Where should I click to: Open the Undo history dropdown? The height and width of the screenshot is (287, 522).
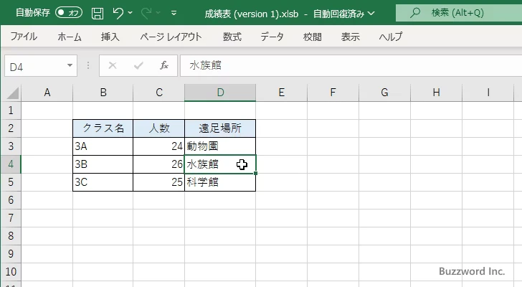coord(130,13)
